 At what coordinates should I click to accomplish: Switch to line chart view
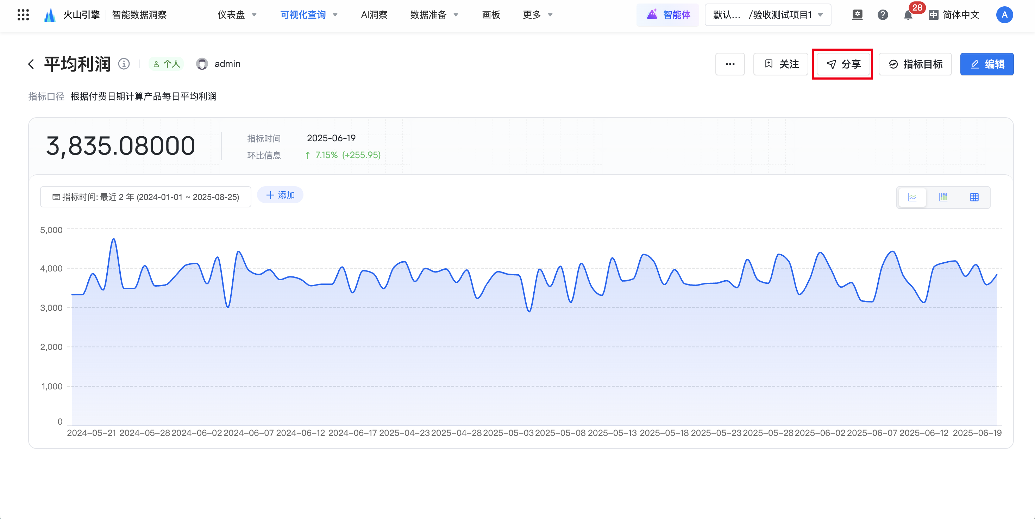912,197
